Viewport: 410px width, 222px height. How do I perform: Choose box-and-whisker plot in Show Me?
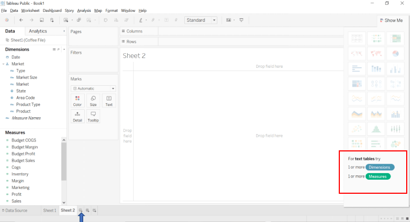(395, 129)
